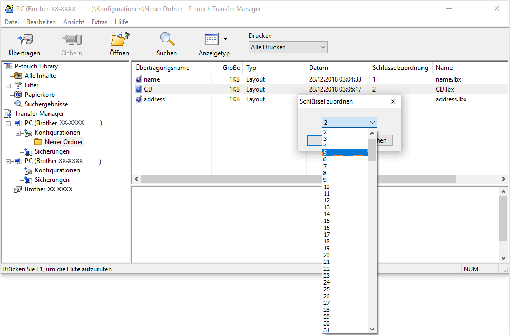Open the Ansicht menu
The image size is (510, 335).
coord(74,22)
